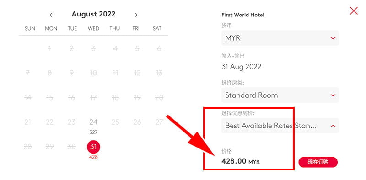Viewport: 366px width, 180px height.
Task: Close the booking panel with red X
Action: 354,11
